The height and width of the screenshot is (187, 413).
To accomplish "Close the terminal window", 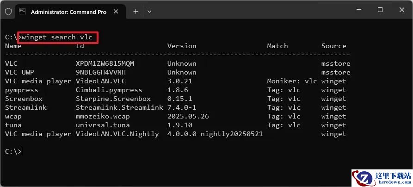I will pyautogui.click(x=402, y=10).
